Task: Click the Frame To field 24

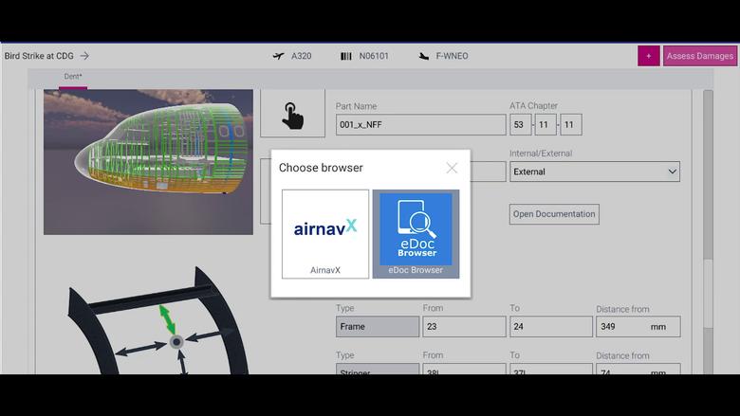Action: coord(551,327)
